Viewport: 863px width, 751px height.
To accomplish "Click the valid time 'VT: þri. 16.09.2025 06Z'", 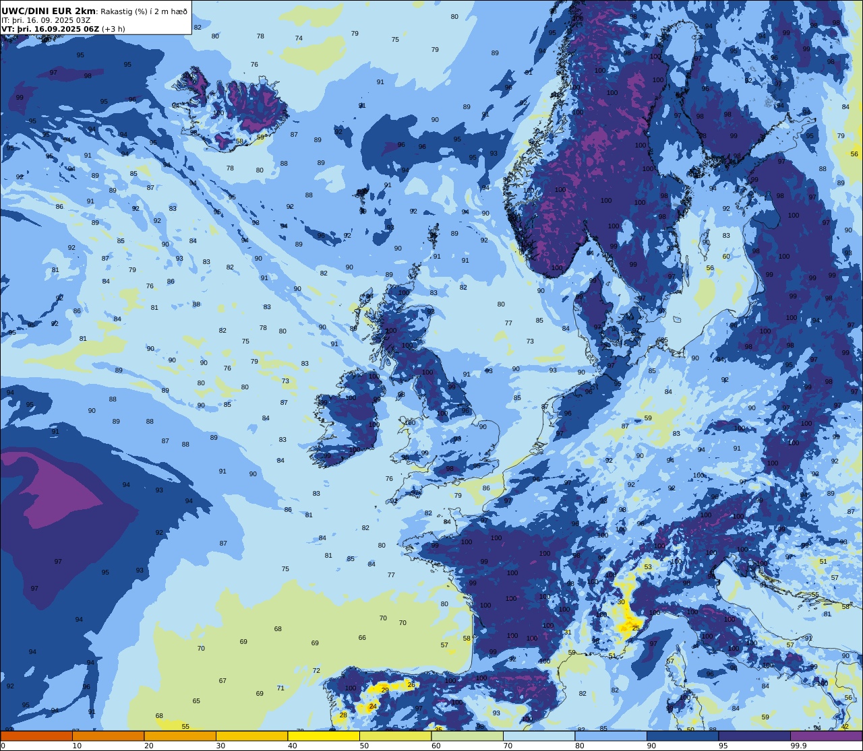I will pos(51,29).
